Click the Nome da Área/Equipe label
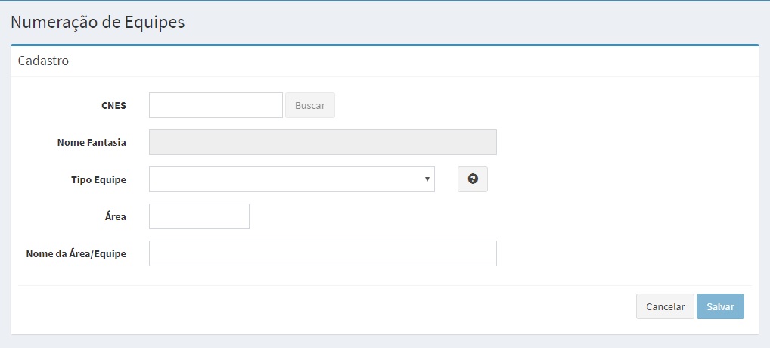 tap(76, 254)
